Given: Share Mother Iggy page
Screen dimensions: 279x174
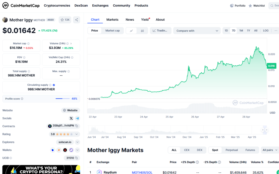Looking at the screenshot, I should tap(77, 20).
